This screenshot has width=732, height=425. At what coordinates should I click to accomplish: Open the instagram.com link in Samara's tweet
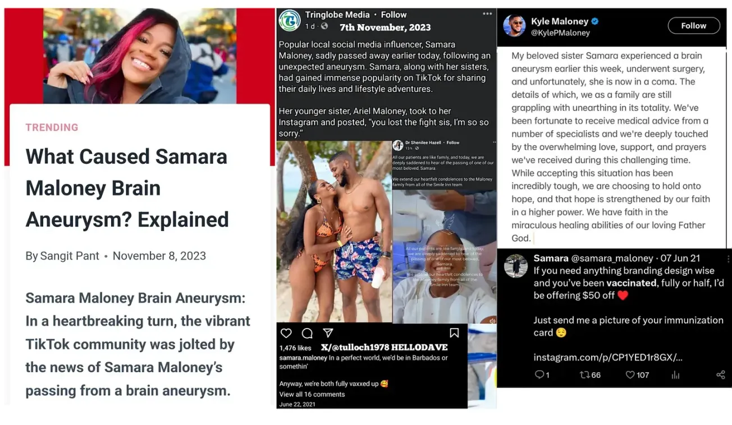[608, 357]
